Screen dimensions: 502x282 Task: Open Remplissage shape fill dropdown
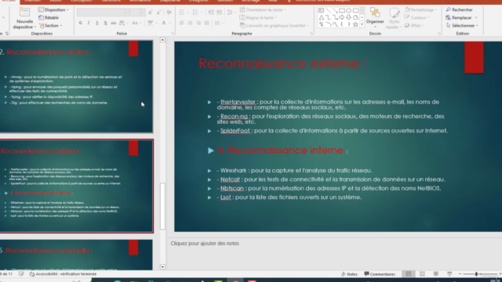(421, 10)
